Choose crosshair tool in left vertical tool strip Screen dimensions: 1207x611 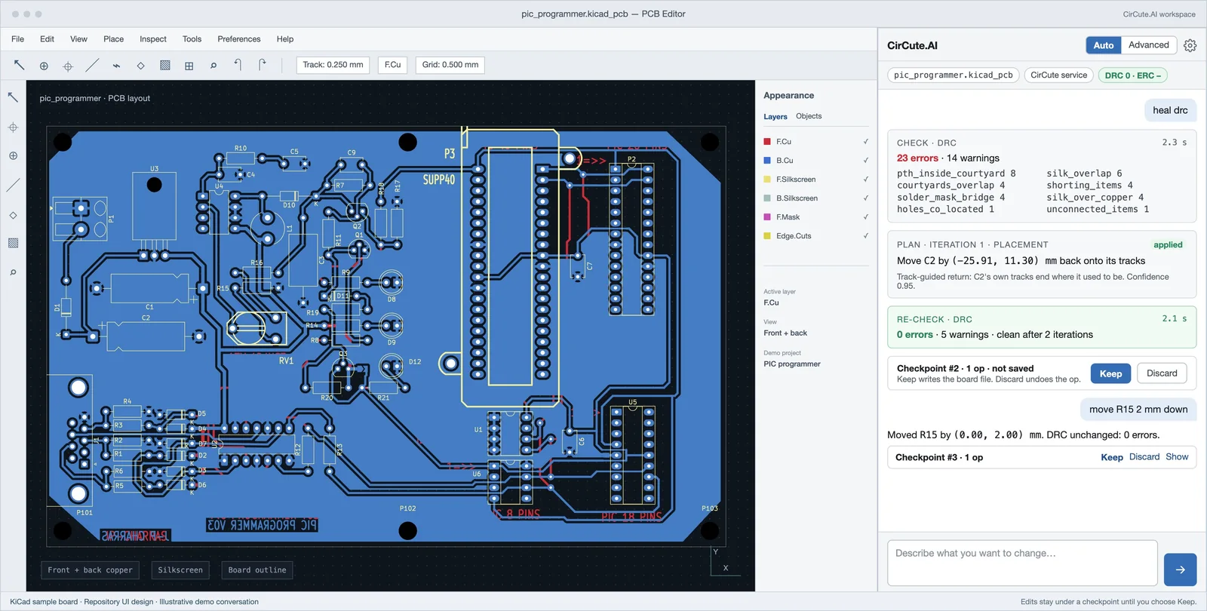(13, 127)
